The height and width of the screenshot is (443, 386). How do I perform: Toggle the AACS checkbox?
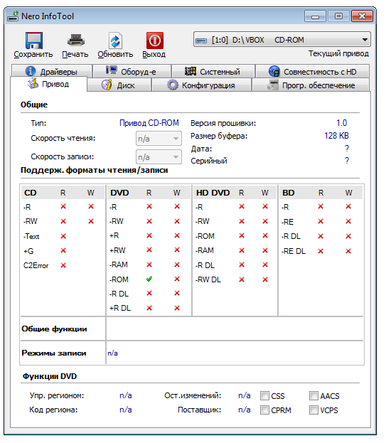click(x=313, y=395)
